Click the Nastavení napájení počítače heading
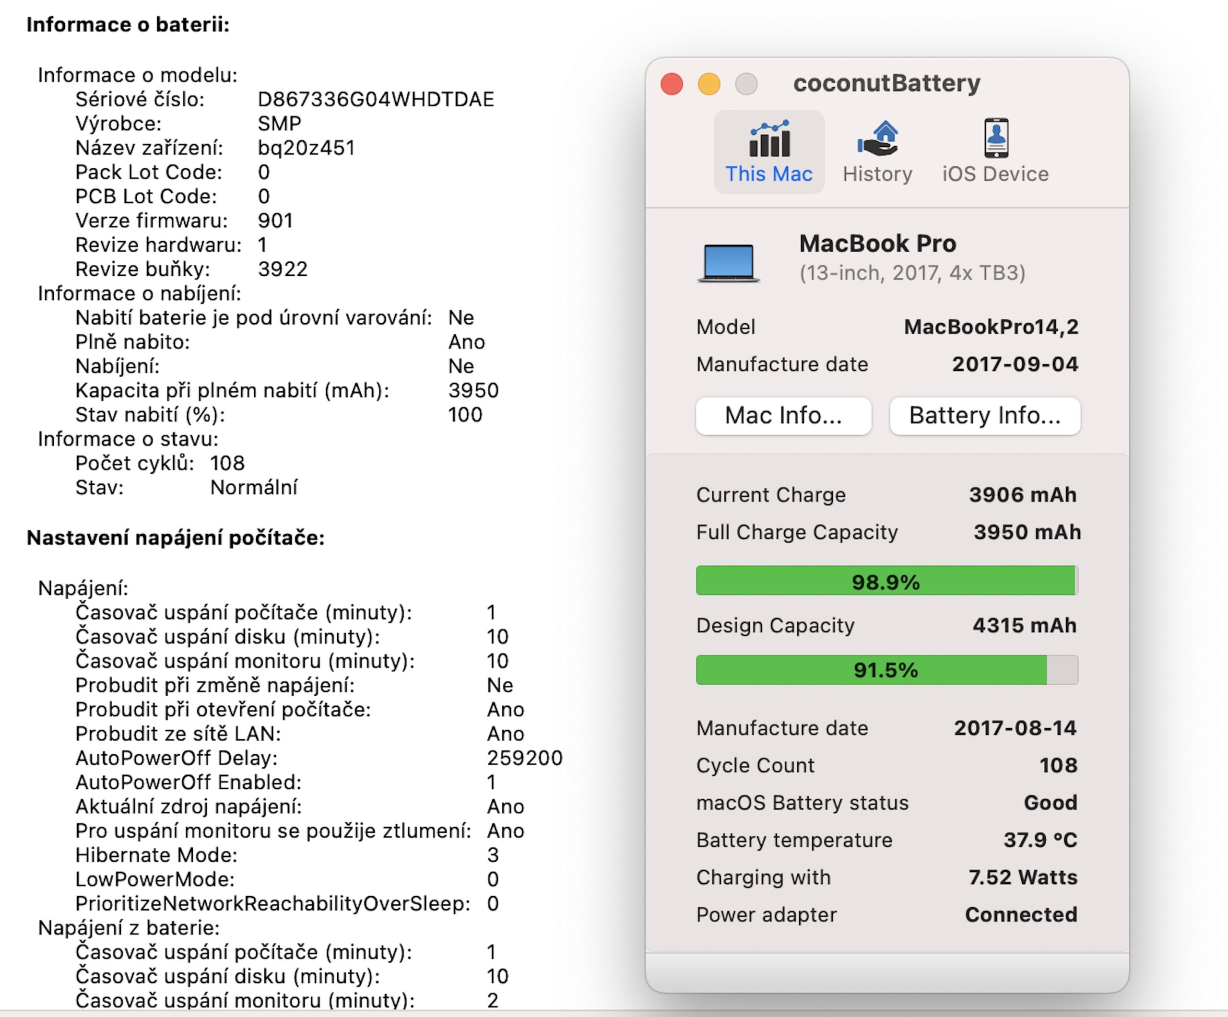The width and height of the screenshot is (1228, 1017). 176,538
